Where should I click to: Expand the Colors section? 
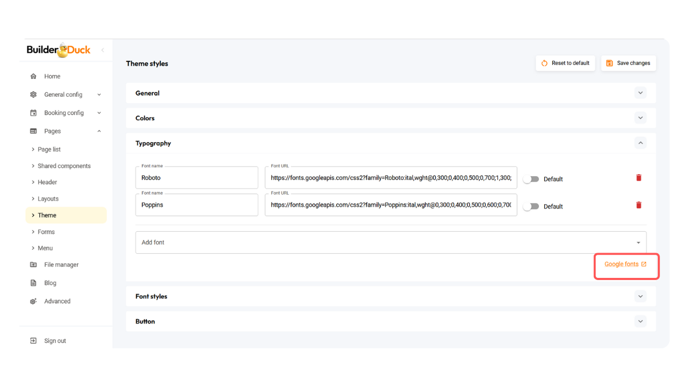pyautogui.click(x=640, y=118)
